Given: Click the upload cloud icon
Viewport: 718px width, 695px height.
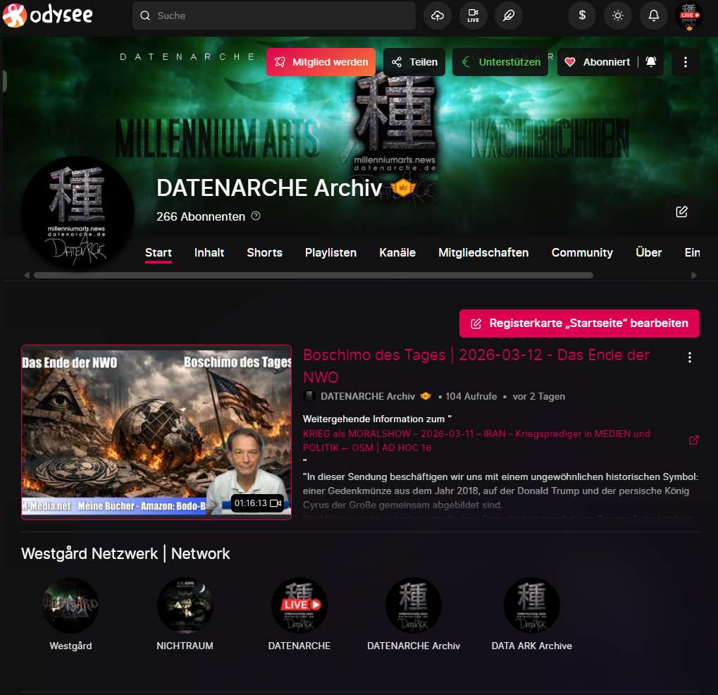Looking at the screenshot, I should coord(438,16).
